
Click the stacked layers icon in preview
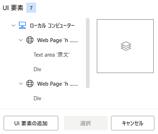pyautogui.click(x=126, y=46)
